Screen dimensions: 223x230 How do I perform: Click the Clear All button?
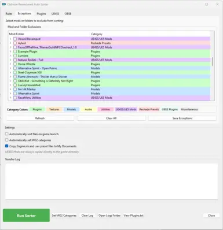click(x=111, y=118)
